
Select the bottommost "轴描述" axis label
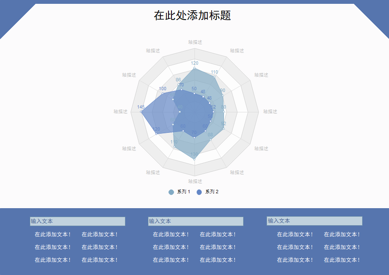point(195,181)
